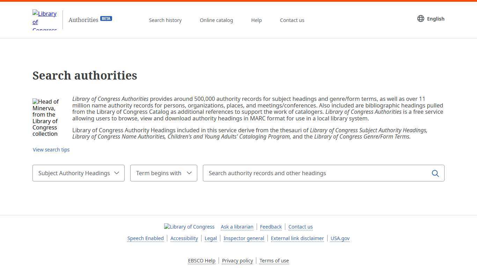This screenshot has width=477, height=268.
Task: Click the globe language icon
Action: [421, 19]
